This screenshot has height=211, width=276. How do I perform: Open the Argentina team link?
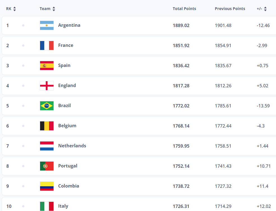click(x=69, y=25)
